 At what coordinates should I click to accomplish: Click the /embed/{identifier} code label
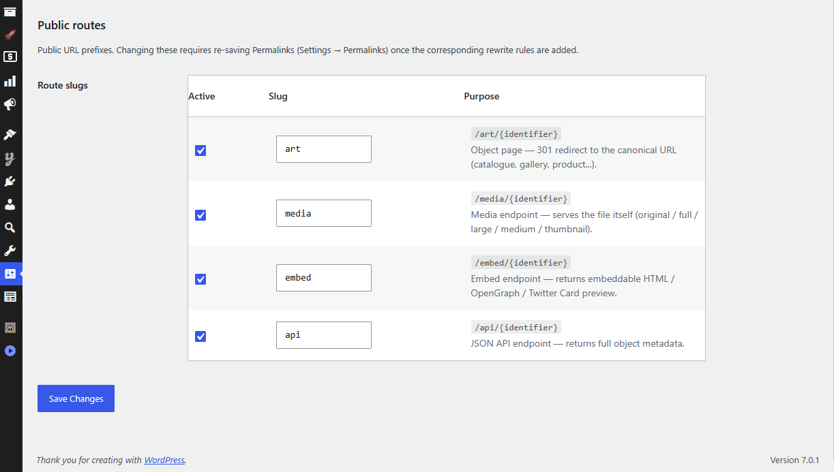(521, 263)
